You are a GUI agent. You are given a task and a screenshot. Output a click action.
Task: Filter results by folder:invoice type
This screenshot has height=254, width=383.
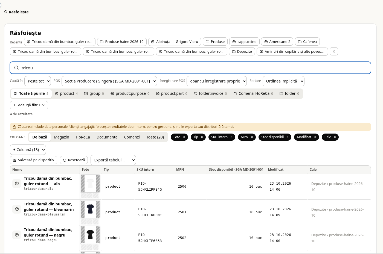[210, 93]
